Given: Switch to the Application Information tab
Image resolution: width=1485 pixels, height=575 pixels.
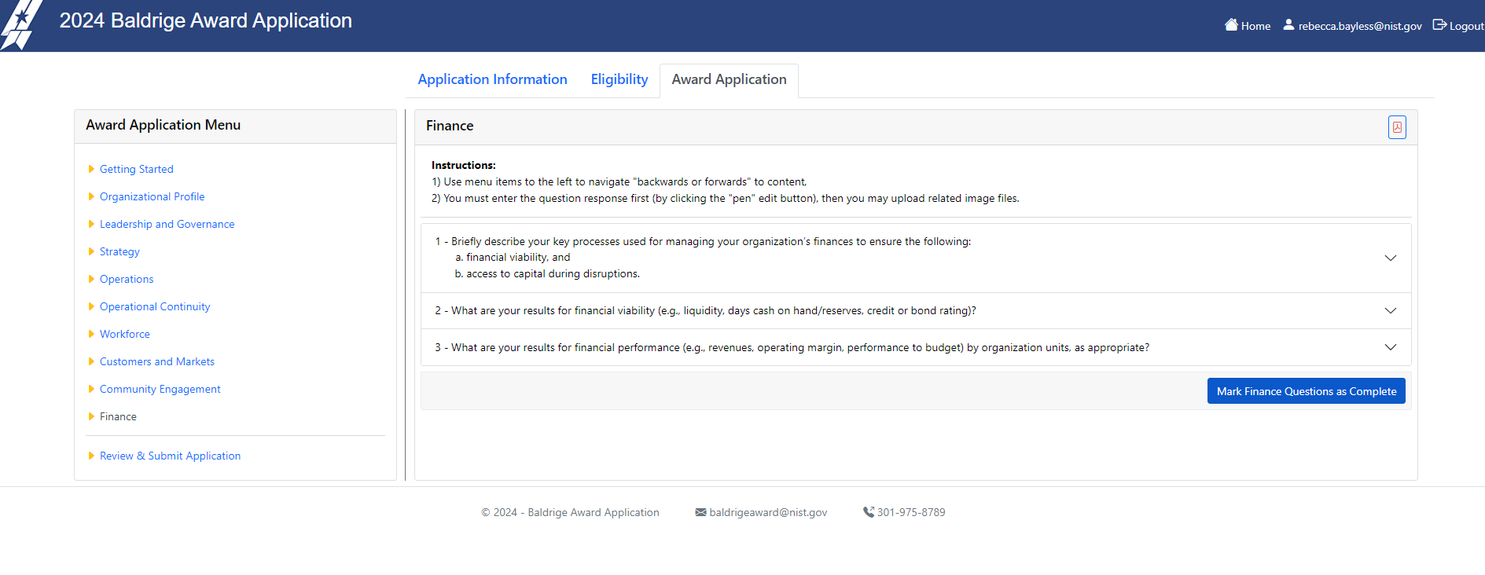Looking at the screenshot, I should point(492,79).
